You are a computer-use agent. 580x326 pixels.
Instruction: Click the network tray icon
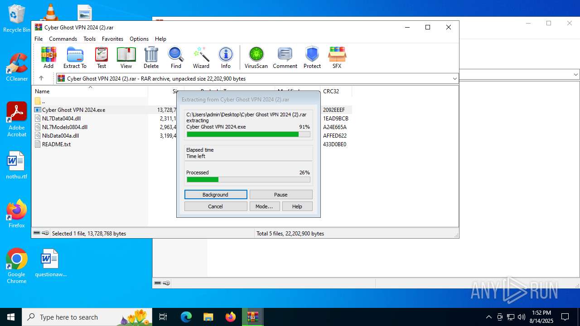[x=511, y=317]
